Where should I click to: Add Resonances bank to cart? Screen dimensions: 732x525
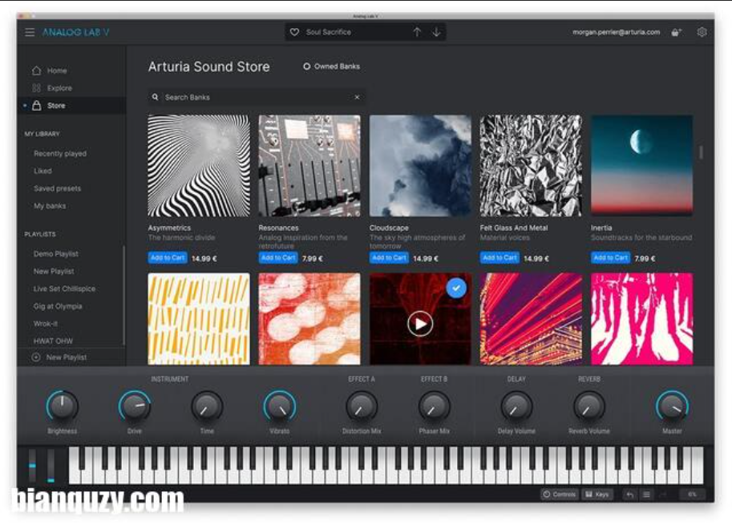point(278,257)
